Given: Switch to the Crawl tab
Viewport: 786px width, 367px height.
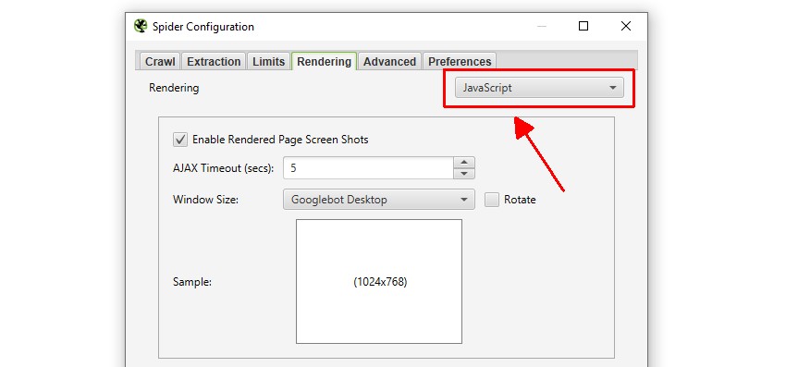Looking at the screenshot, I should [x=160, y=62].
